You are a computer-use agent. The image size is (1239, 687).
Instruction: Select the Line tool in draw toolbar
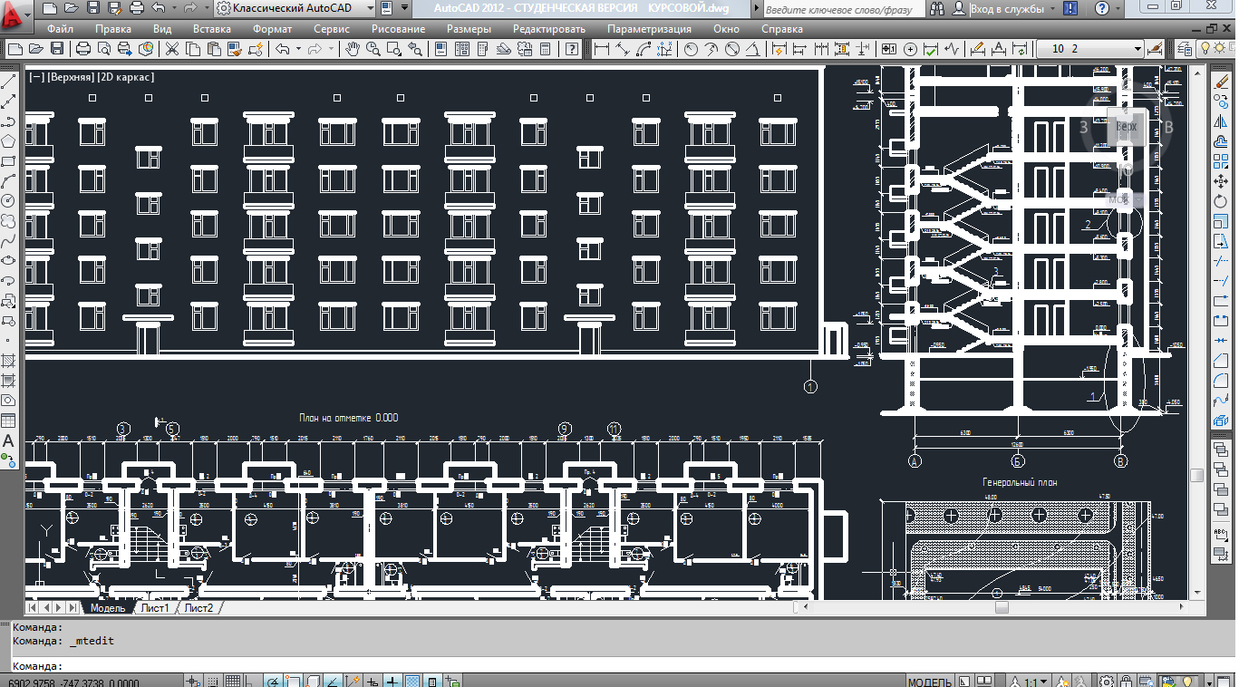8,82
